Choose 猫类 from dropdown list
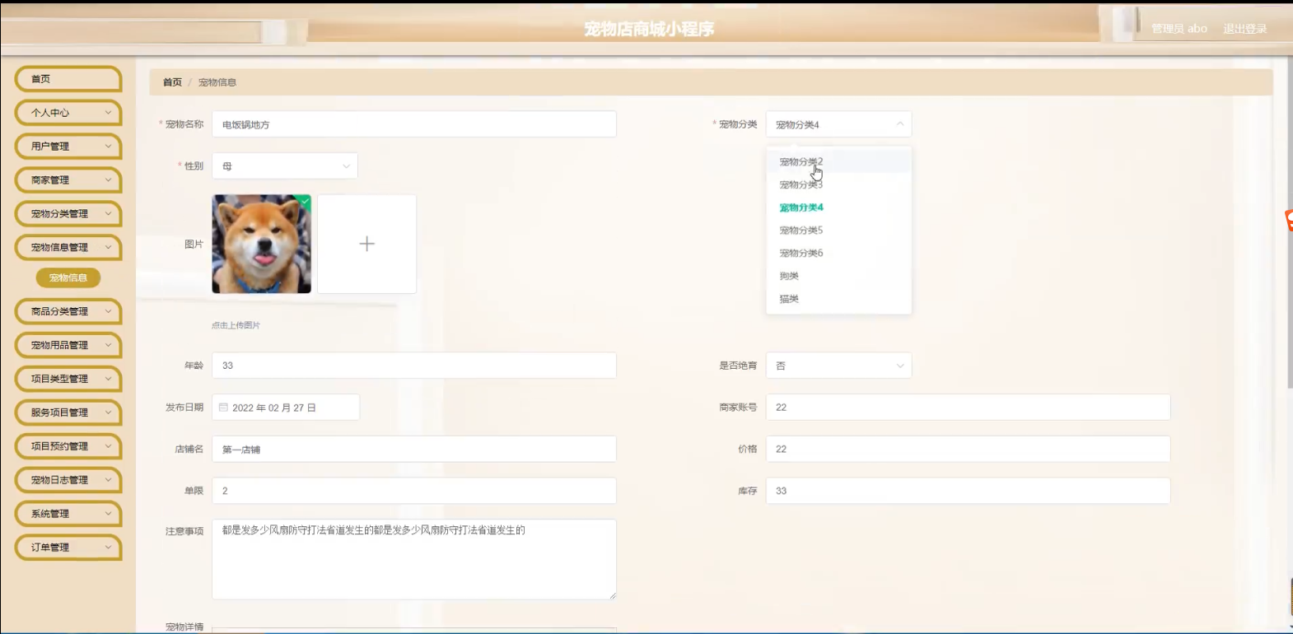 [x=838, y=299]
